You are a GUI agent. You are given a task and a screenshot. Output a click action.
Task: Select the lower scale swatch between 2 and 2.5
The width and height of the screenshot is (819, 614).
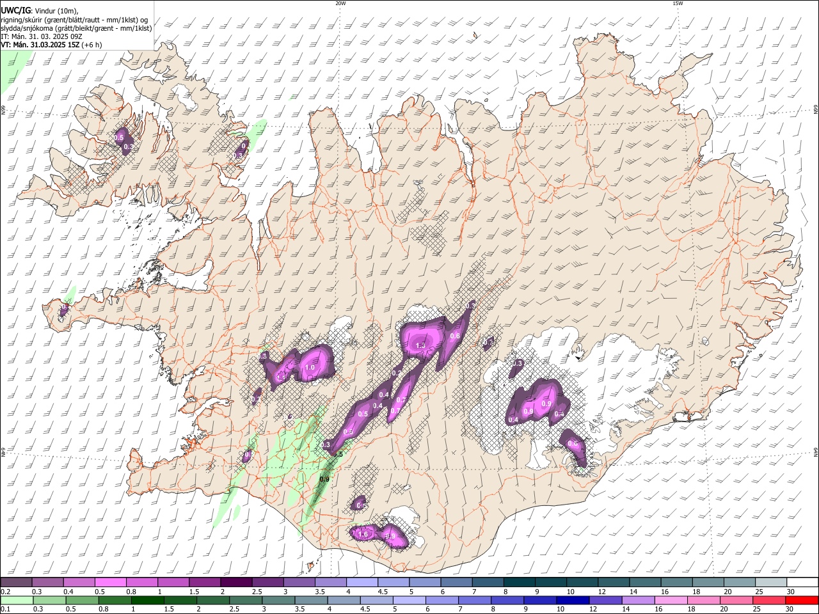pos(212,600)
